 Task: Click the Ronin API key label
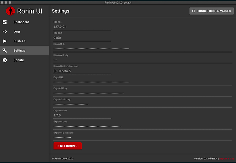(61, 55)
